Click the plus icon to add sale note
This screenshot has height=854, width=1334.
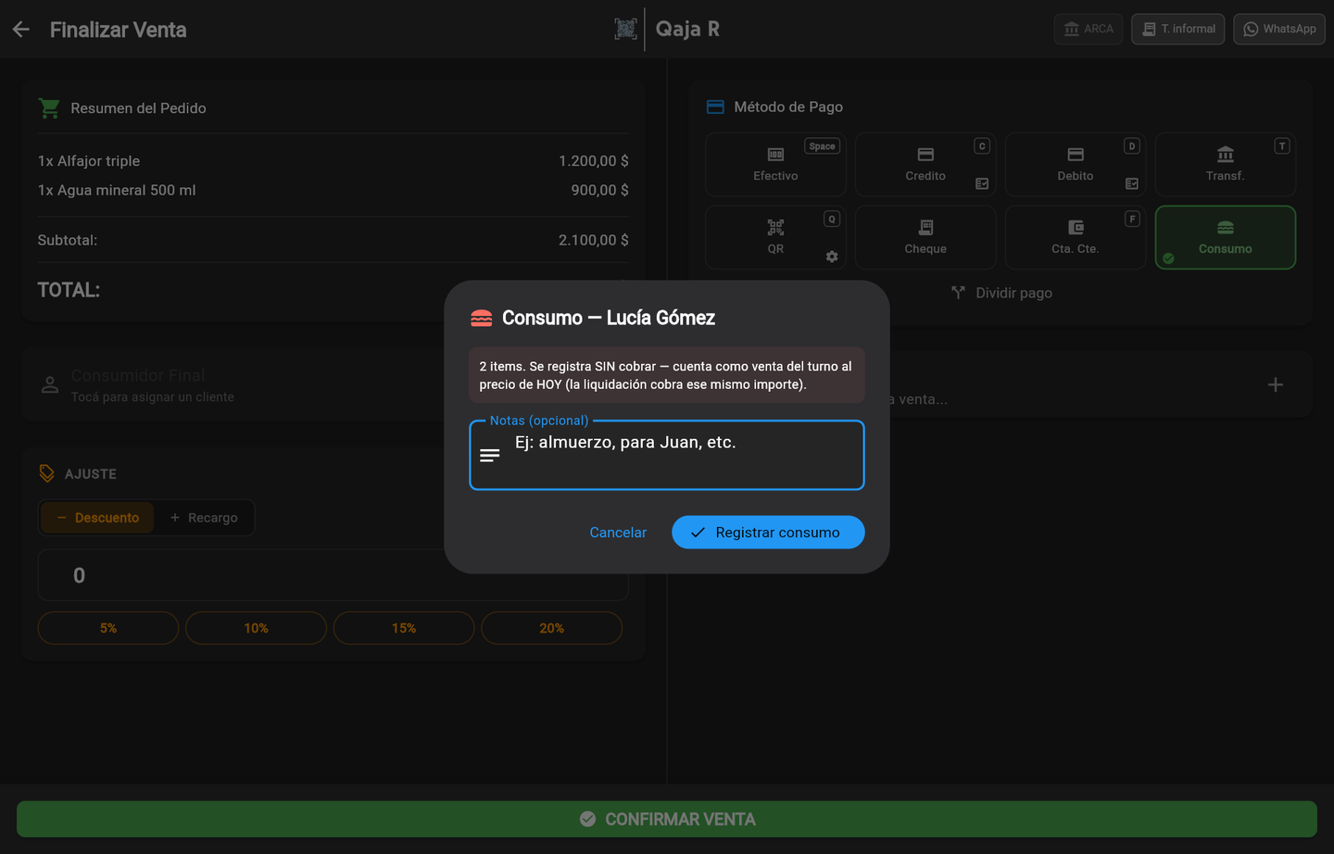pyautogui.click(x=1276, y=384)
